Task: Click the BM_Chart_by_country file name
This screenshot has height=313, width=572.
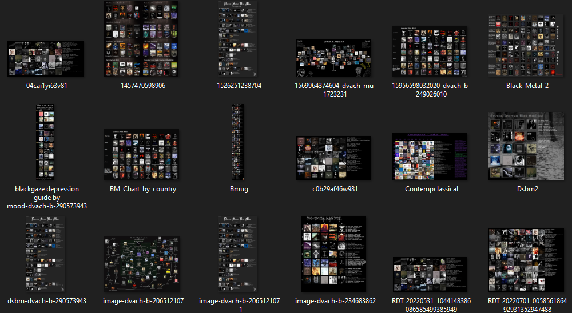Action: pyautogui.click(x=143, y=189)
